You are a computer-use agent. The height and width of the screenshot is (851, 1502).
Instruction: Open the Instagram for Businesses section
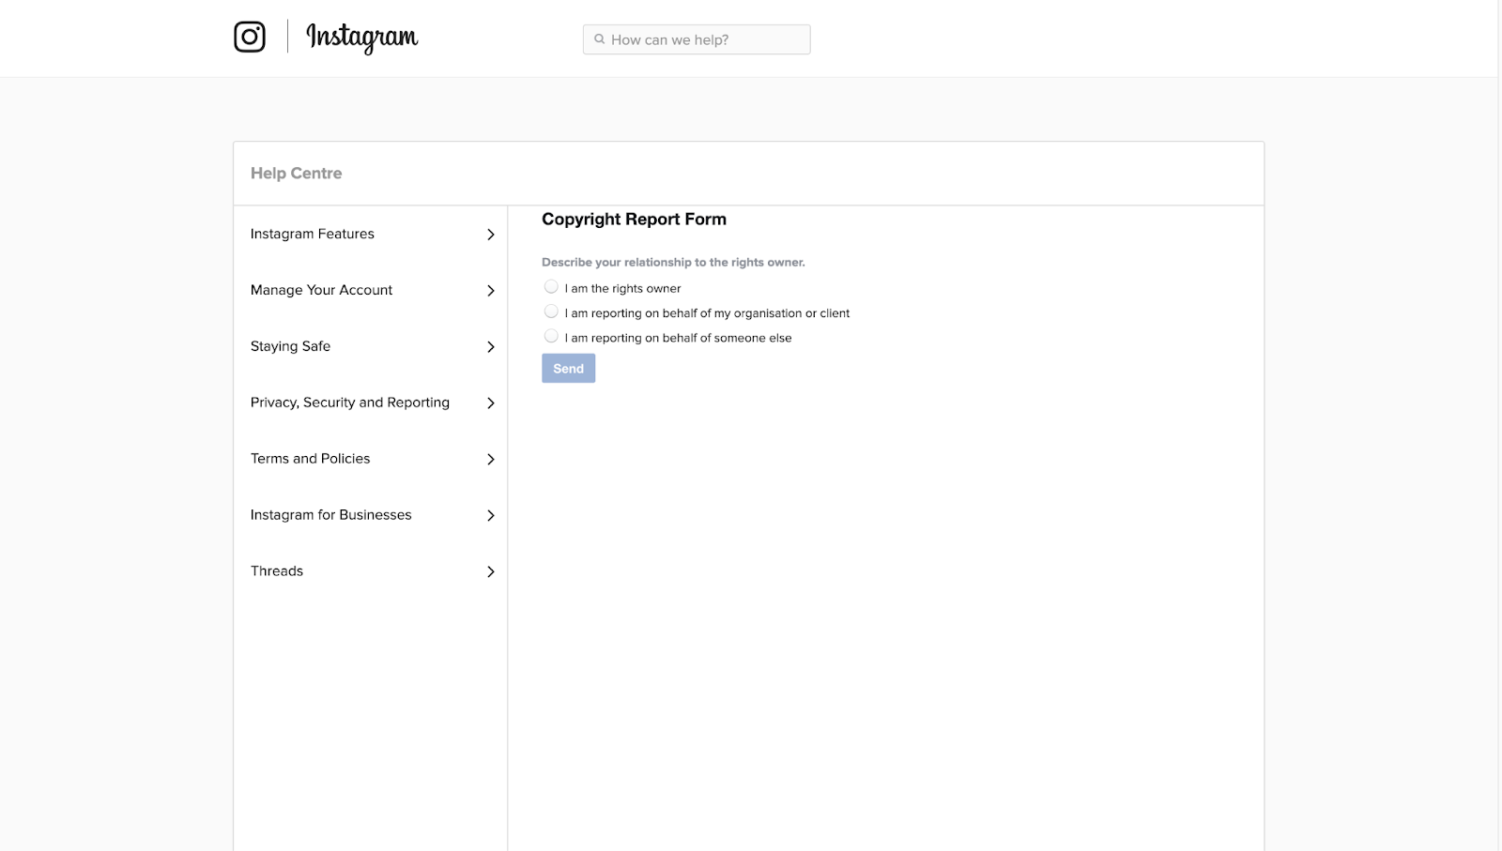[330, 514]
